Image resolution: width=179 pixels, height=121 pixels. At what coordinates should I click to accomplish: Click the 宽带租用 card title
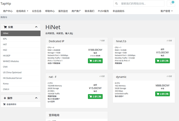[x=54, y=115]
